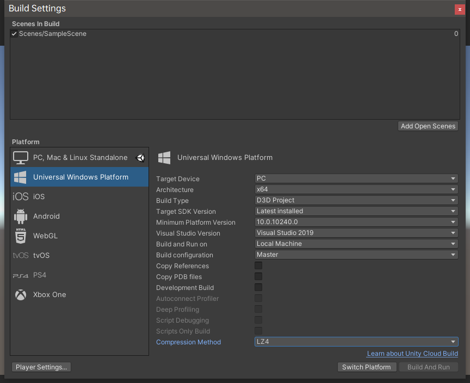The image size is (470, 383).
Task: Select the PS4 platform row
Action: pyautogui.click(x=79, y=275)
